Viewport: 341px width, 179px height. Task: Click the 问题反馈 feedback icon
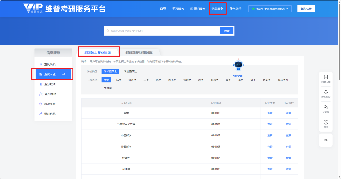point(326,77)
